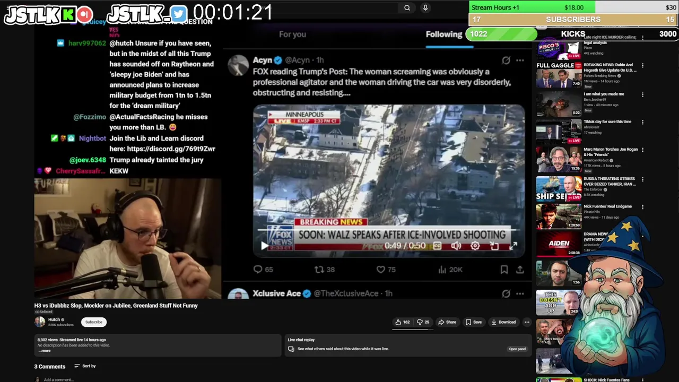This screenshot has width=679, height=382.
Task: View analytics showing 20K views
Action: point(450,270)
